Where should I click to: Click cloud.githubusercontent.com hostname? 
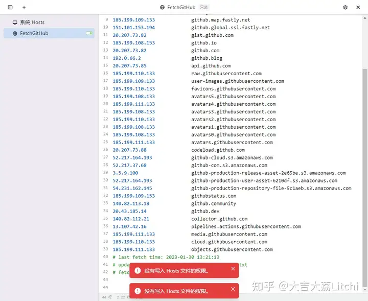coord(229,242)
